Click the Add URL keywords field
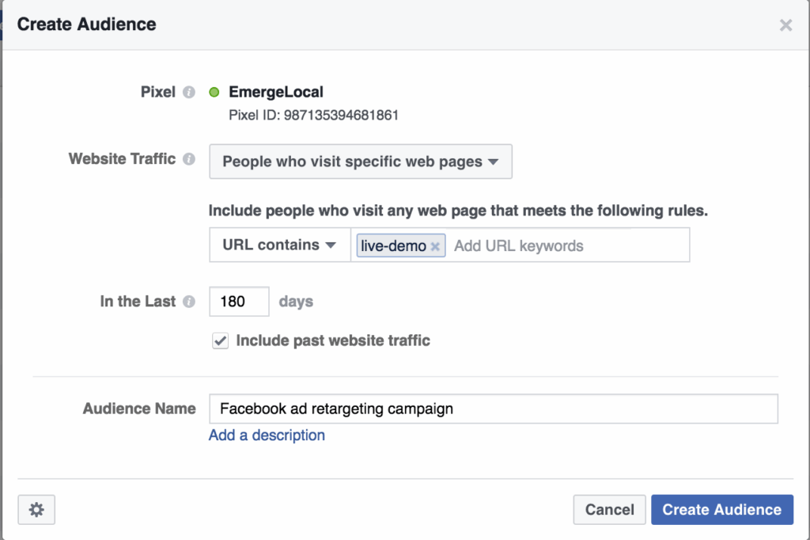The height and width of the screenshot is (540, 810). click(x=566, y=245)
